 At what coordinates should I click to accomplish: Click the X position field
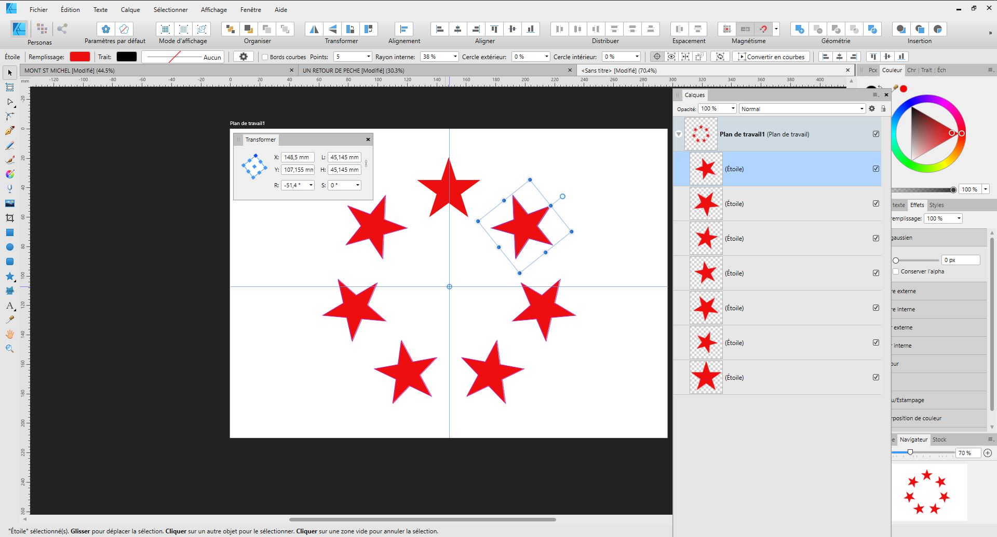click(298, 157)
